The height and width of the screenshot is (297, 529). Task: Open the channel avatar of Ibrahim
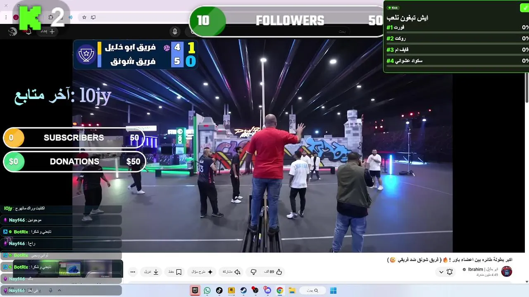(507, 271)
